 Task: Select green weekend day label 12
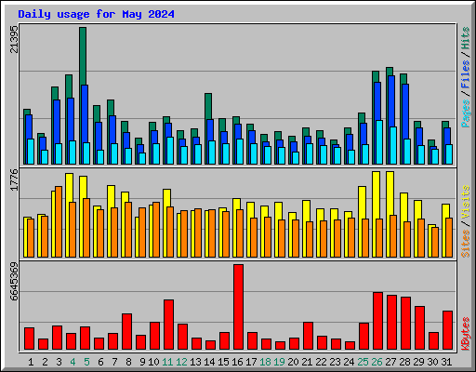[x=181, y=362]
